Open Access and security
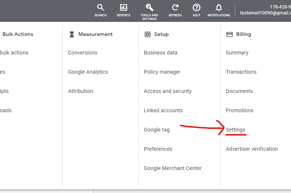The image size is (291, 193). click(168, 91)
